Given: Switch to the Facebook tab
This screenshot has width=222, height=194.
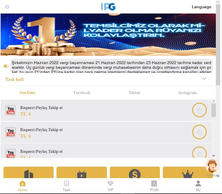Looking at the screenshot, I should point(82,93).
